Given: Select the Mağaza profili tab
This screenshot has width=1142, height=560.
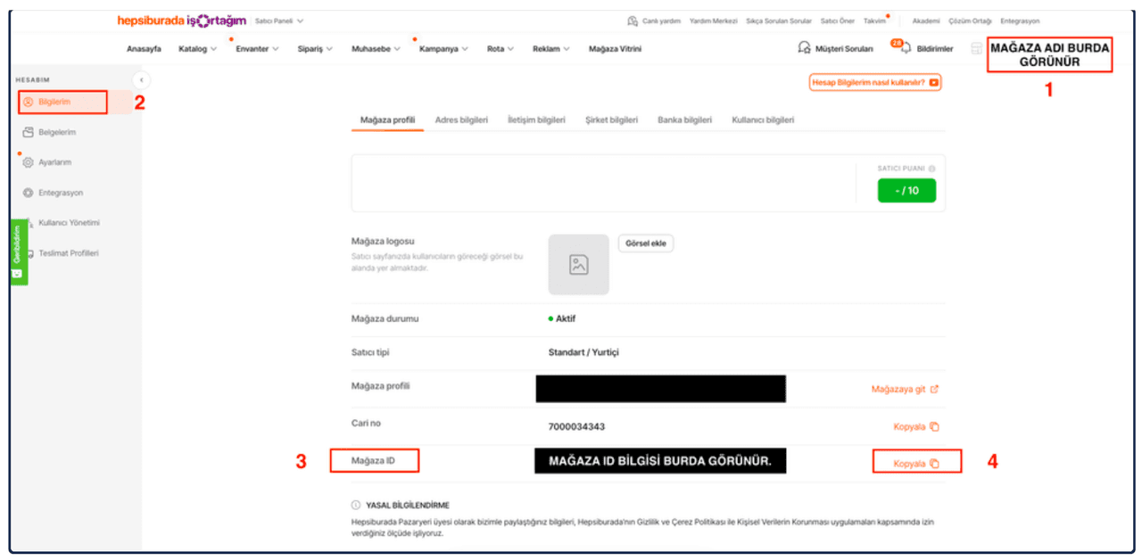Looking at the screenshot, I should (x=387, y=120).
